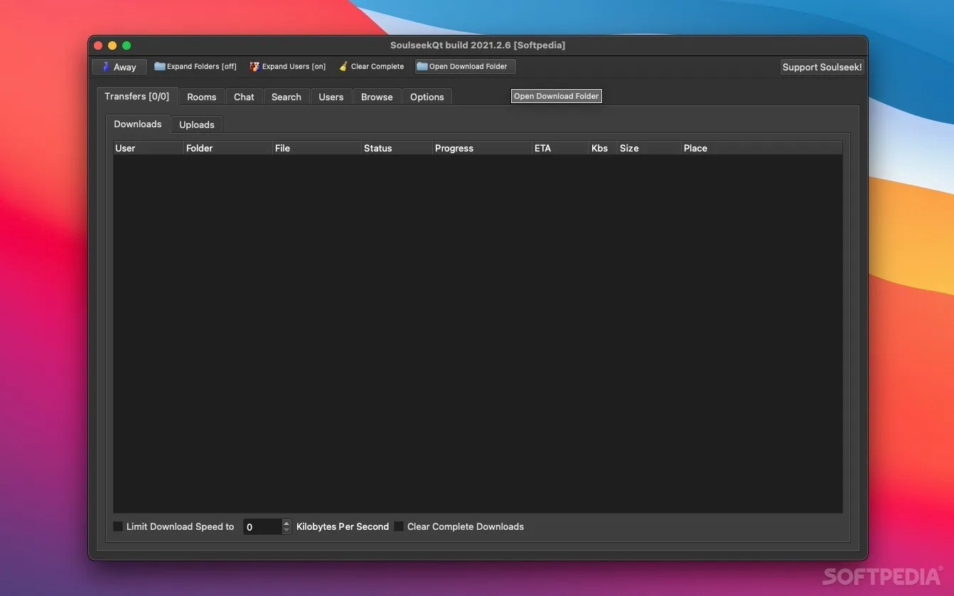Switch to the Uploads sub-tab
Image resolution: width=954 pixels, height=596 pixels.
197,124
